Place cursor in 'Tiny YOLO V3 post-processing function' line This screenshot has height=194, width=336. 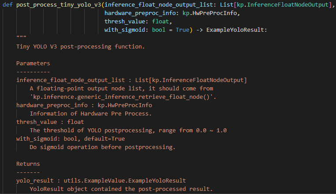point(81,47)
